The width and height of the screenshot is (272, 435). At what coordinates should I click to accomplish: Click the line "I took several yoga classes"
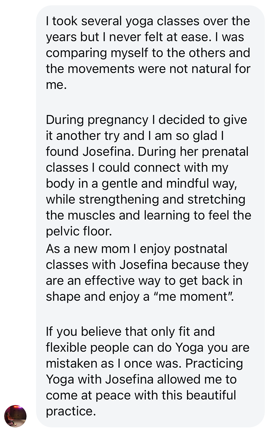[148, 21]
